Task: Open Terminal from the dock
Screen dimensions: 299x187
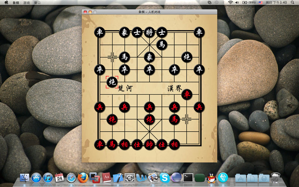Action: pyautogui.click(x=188, y=178)
